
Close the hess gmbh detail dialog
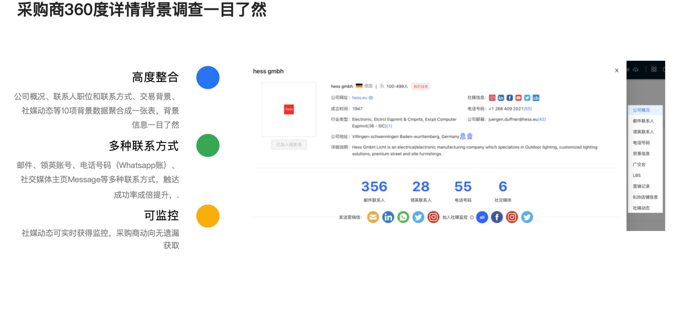[x=616, y=70]
